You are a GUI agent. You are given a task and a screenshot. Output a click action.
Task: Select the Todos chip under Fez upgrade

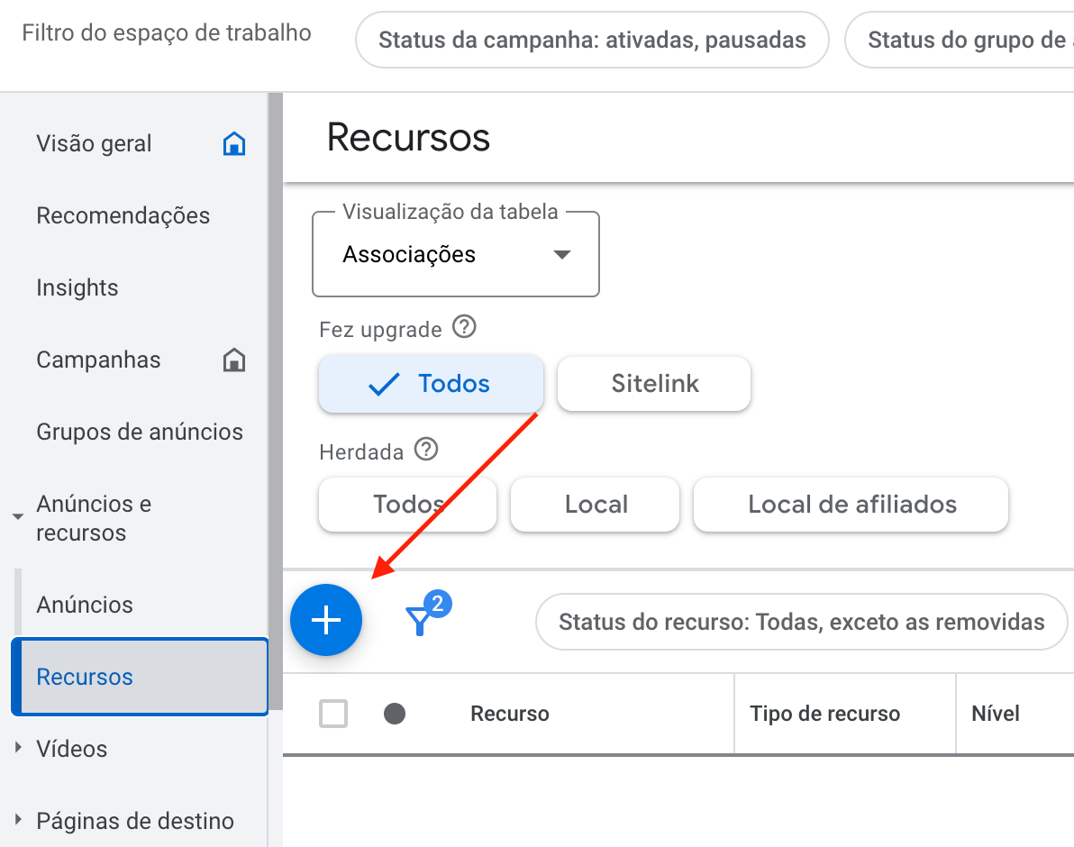(x=431, y=384)
